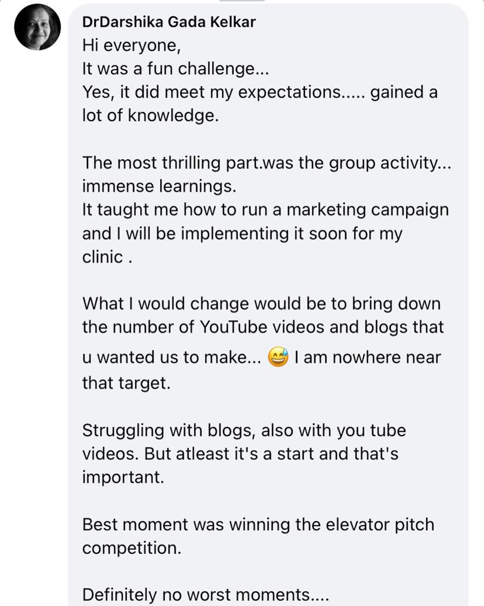Image resolution: width=484 pixels, height=606 pixels.
Task: Open the sender's profile picture
Action: (37, 27)
